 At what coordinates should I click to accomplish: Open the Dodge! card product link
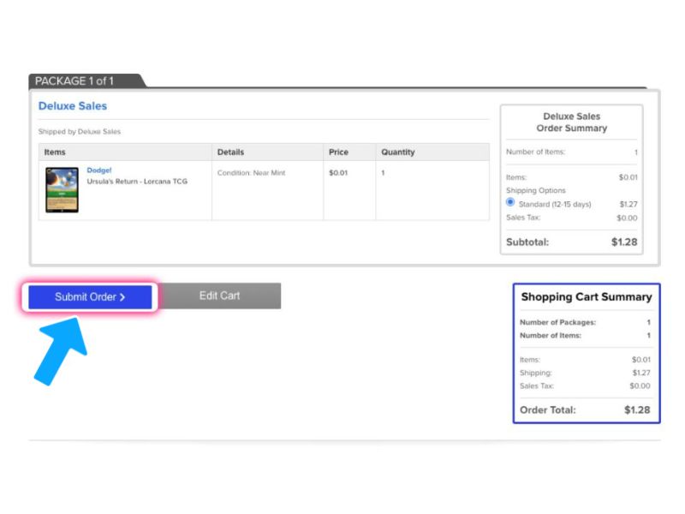(x=99, y=170)
